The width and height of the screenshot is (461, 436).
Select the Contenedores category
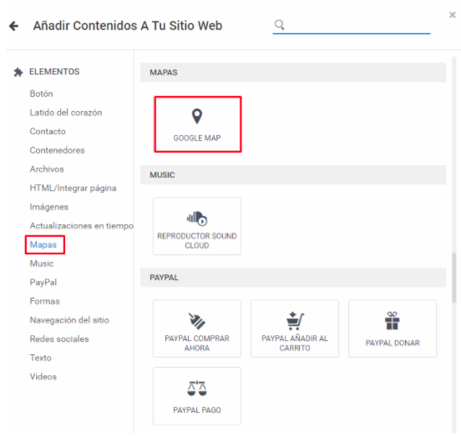58,150
